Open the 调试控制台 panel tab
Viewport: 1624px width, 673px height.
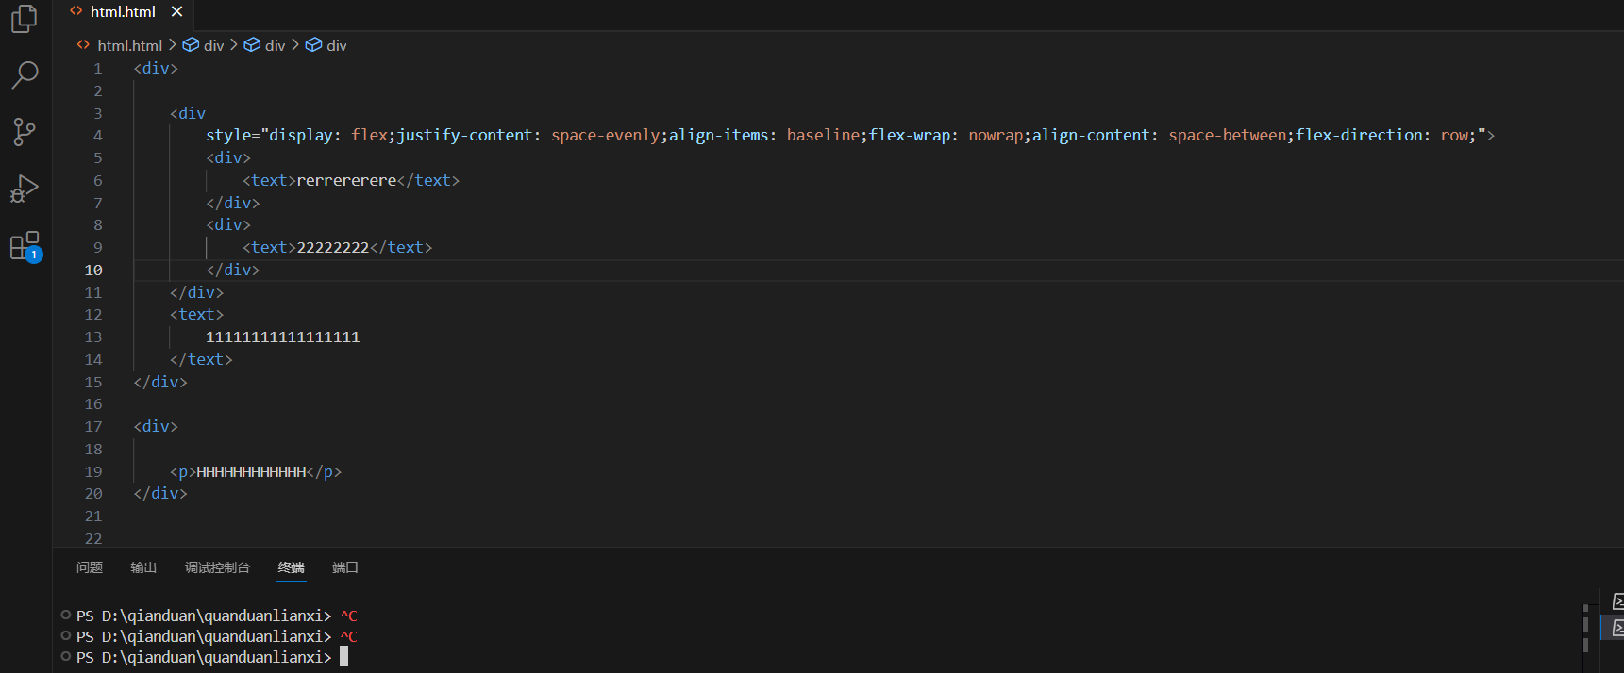click(217, 567)
